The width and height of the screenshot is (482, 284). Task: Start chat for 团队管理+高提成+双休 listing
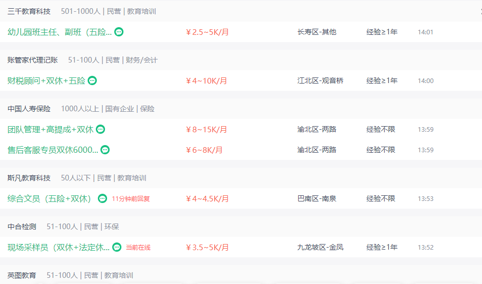point(100,129)
